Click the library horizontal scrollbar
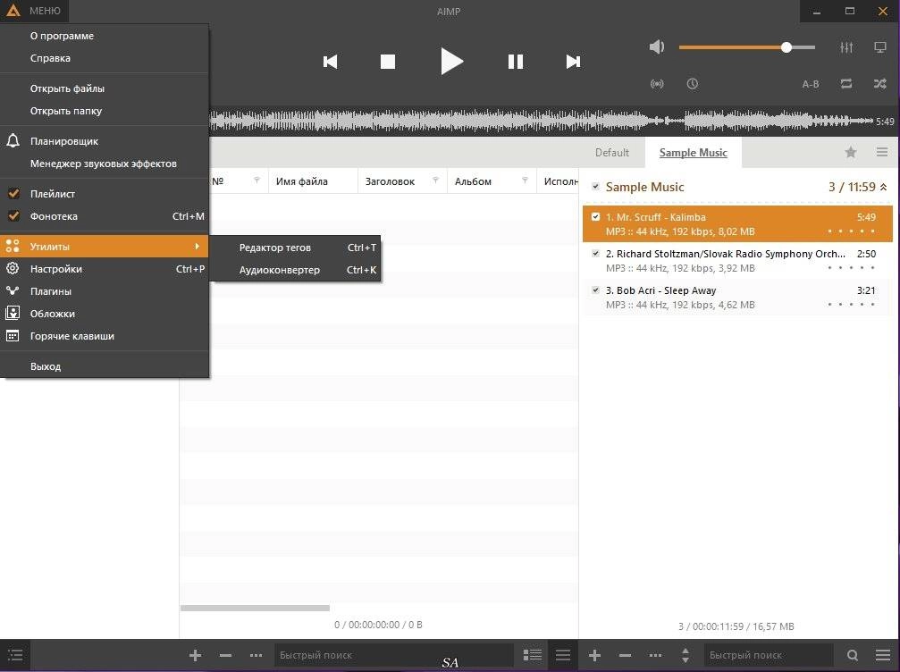 point(256,608)
